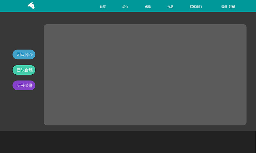This screenshot has height=153, width=256.
Task: Go to the 简介 nav item
Action: point(125,7)
